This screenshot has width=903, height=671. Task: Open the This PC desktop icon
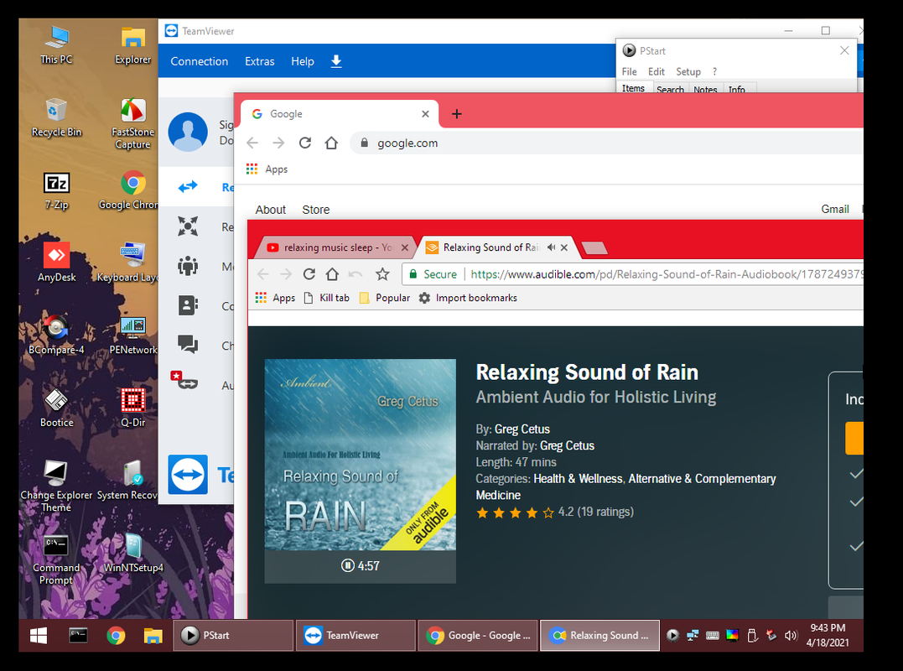[x=56, y=45]
